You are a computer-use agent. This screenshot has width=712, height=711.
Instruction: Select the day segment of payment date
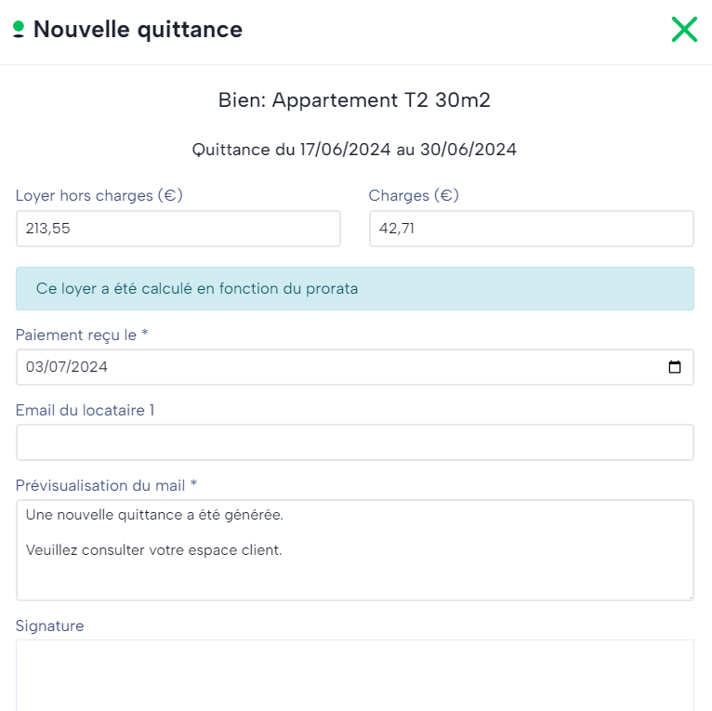point(34,367)
